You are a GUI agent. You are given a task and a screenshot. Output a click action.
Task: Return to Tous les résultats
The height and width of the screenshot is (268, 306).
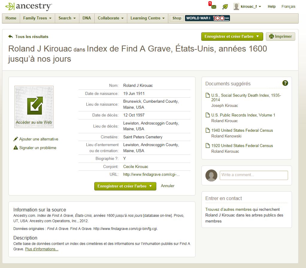pos(32,37)
